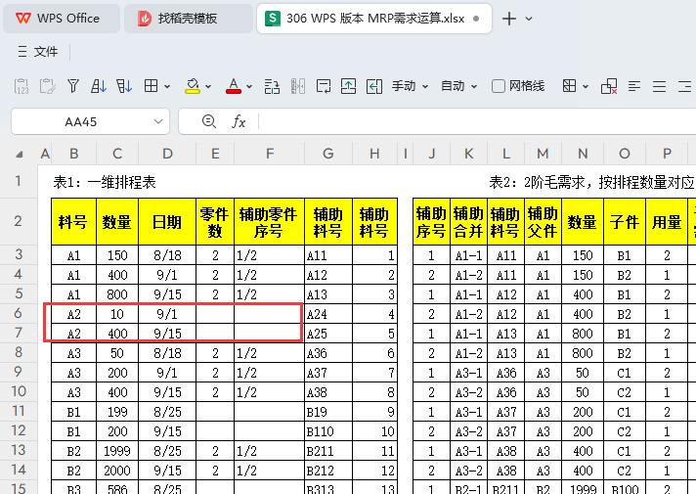Toggle the 网格线 gridlines checkbox

tap(498, 86)
